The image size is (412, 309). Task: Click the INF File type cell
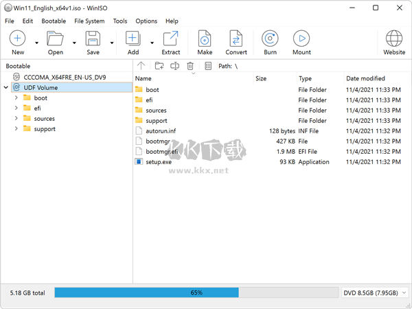tap(308, 131)
